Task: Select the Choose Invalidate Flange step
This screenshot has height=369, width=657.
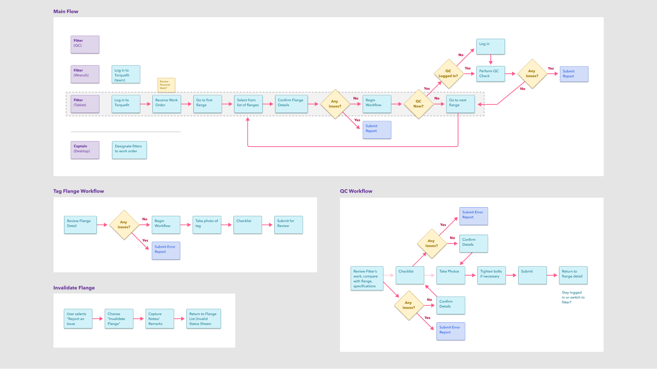Action: coord(119,319)
